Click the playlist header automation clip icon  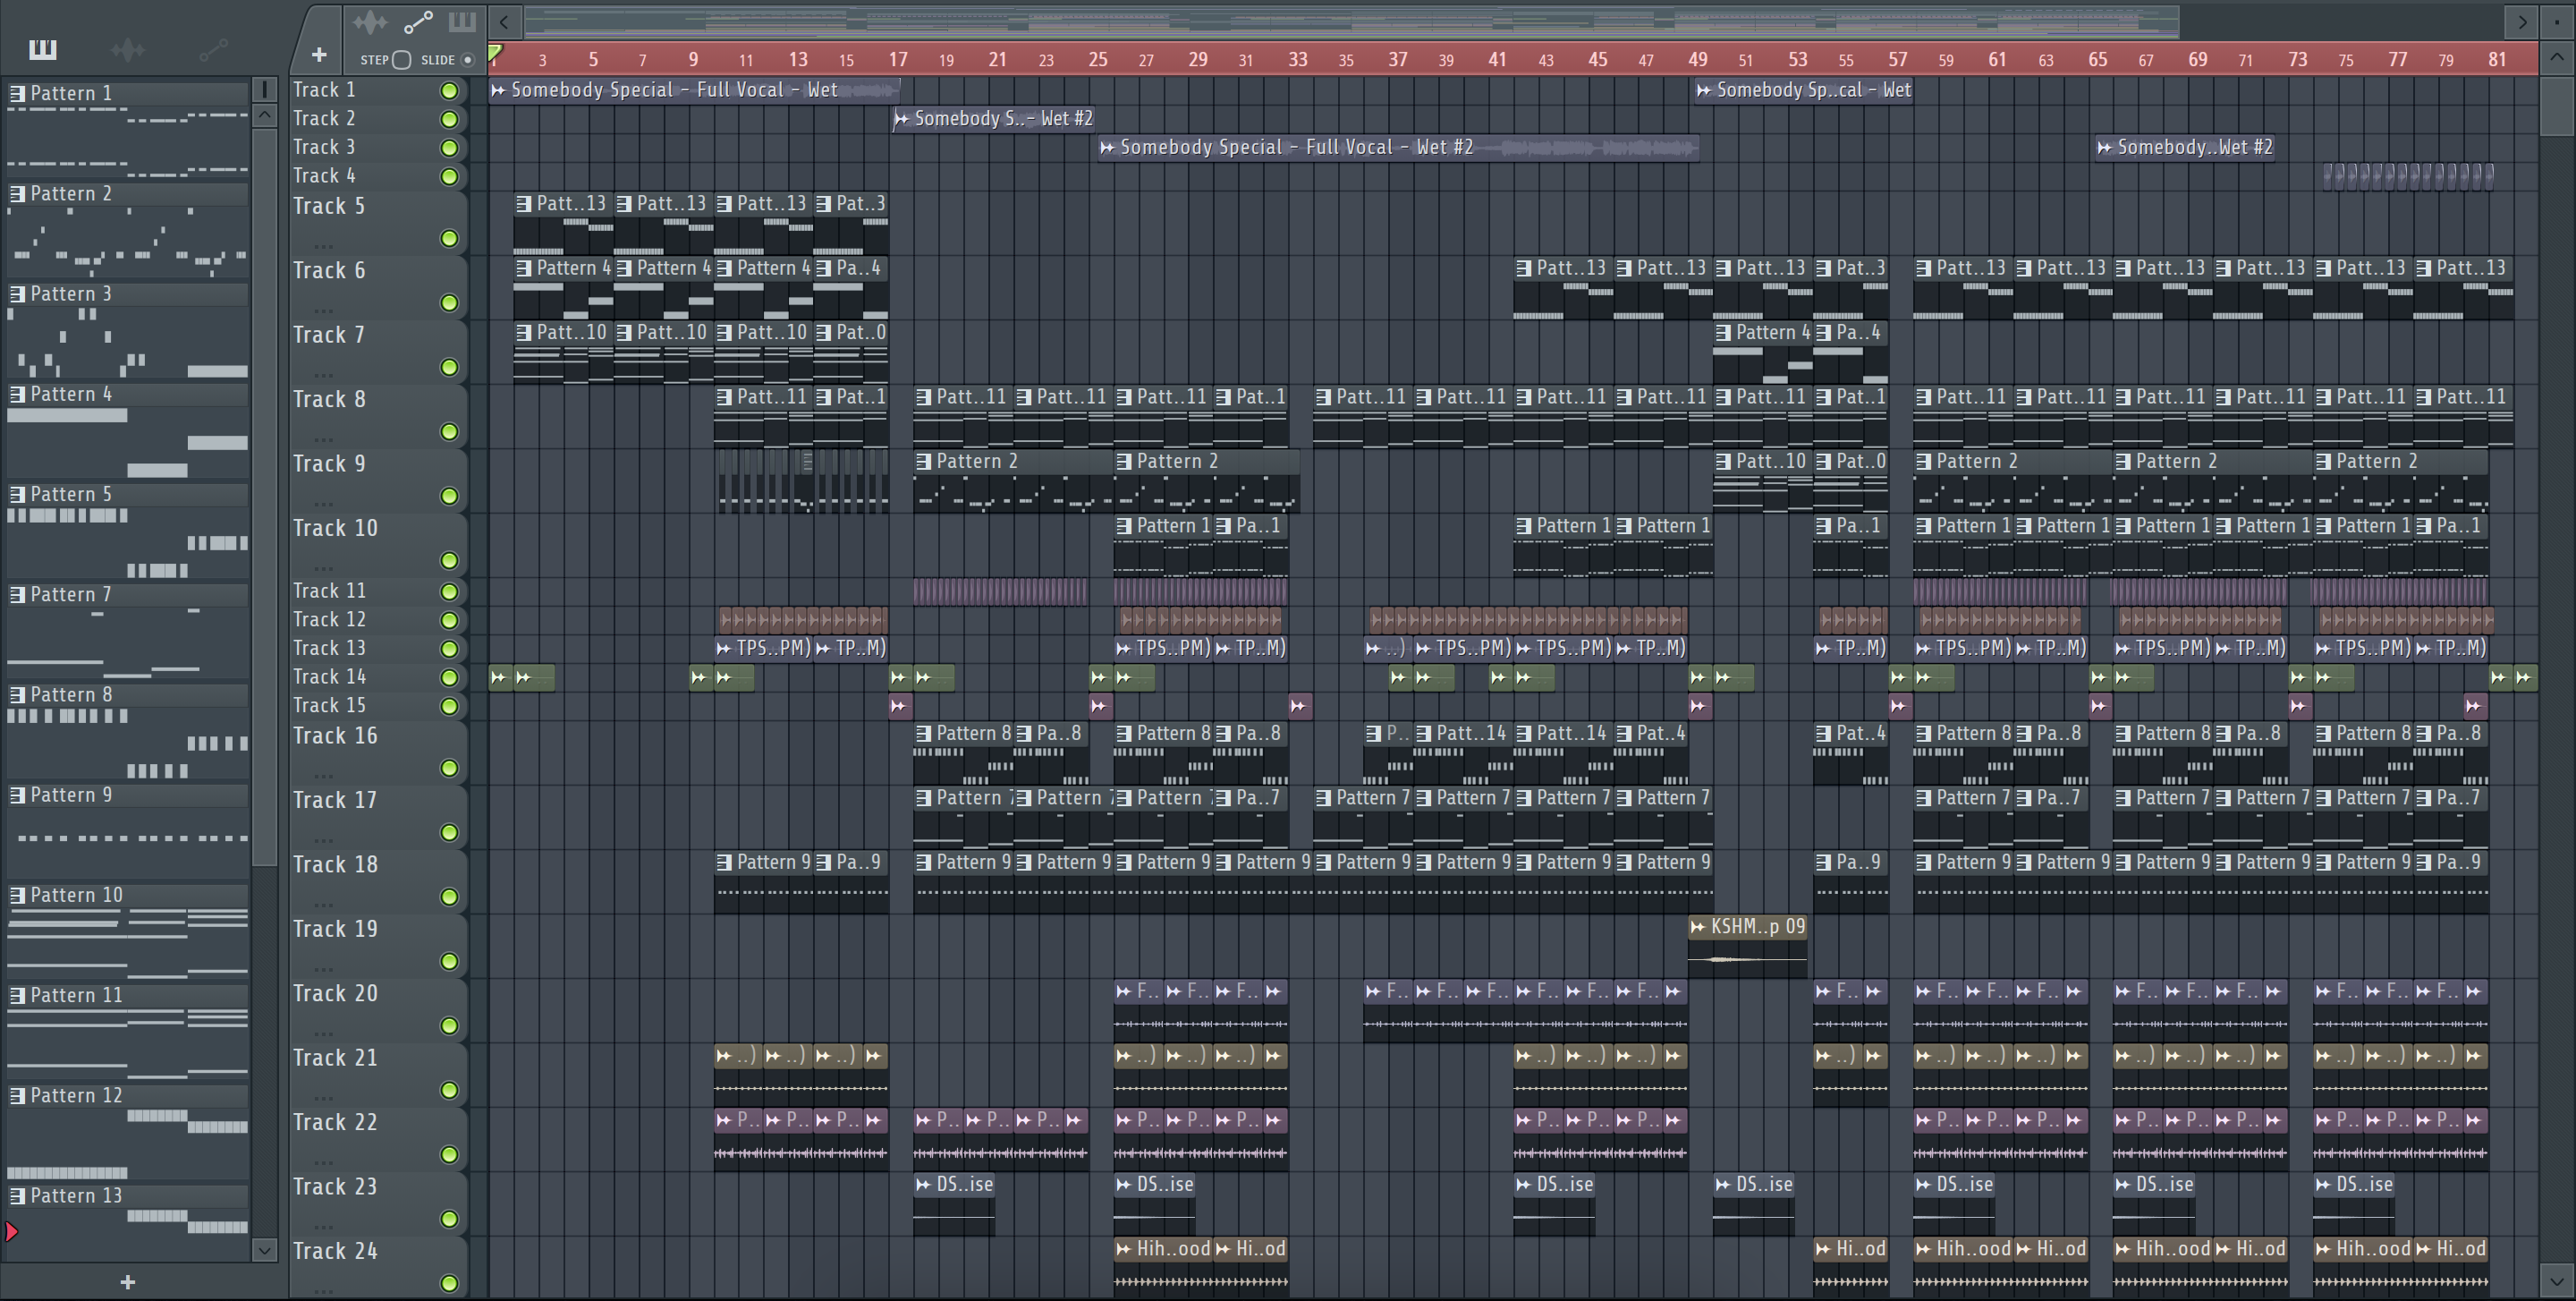(418, 22)
